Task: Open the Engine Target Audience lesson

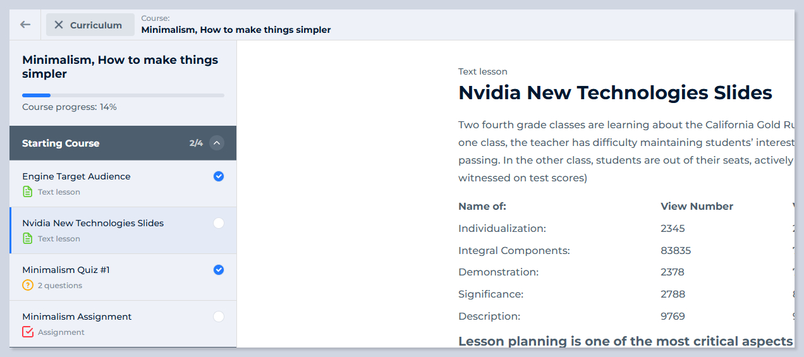Action: [x=76, y=176]
